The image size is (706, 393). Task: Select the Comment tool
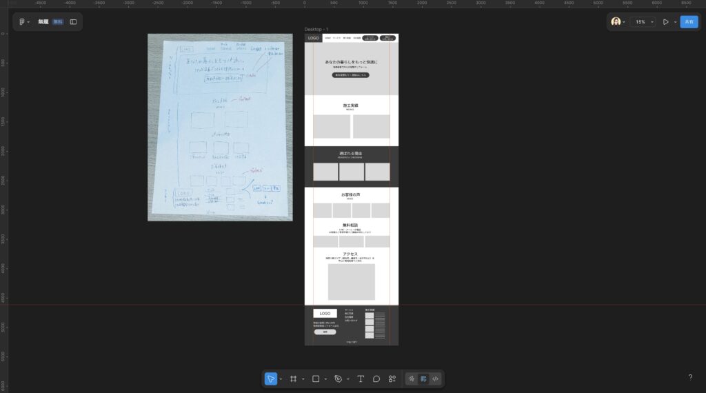[x=376, y=379]
